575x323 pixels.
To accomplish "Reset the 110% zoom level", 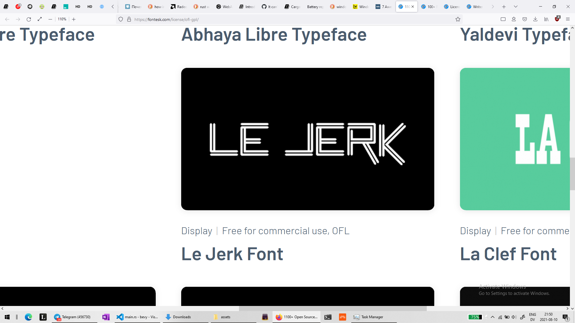I will 62,19.
